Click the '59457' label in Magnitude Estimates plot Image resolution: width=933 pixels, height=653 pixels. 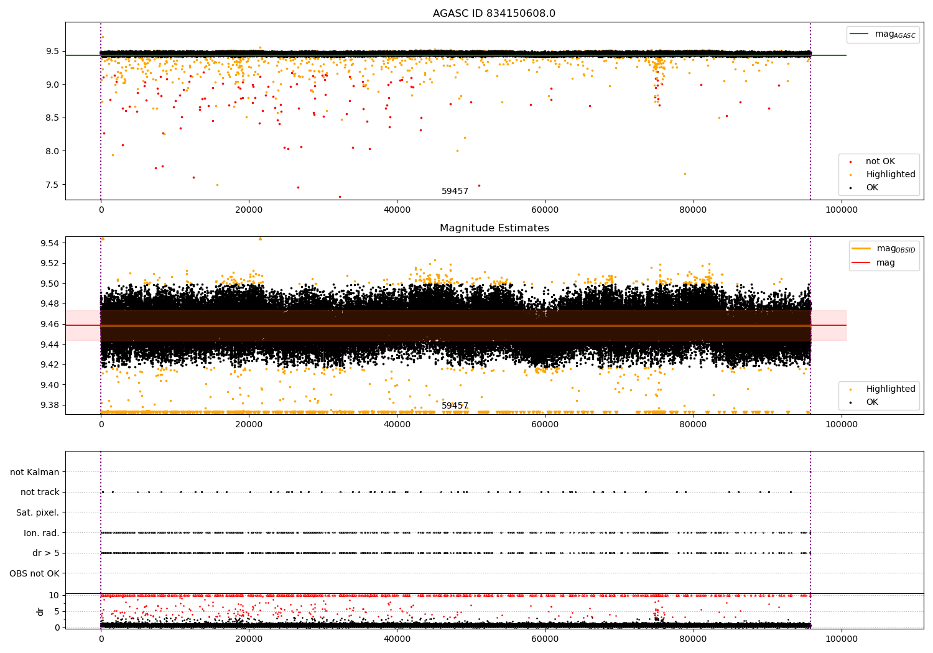455,406
